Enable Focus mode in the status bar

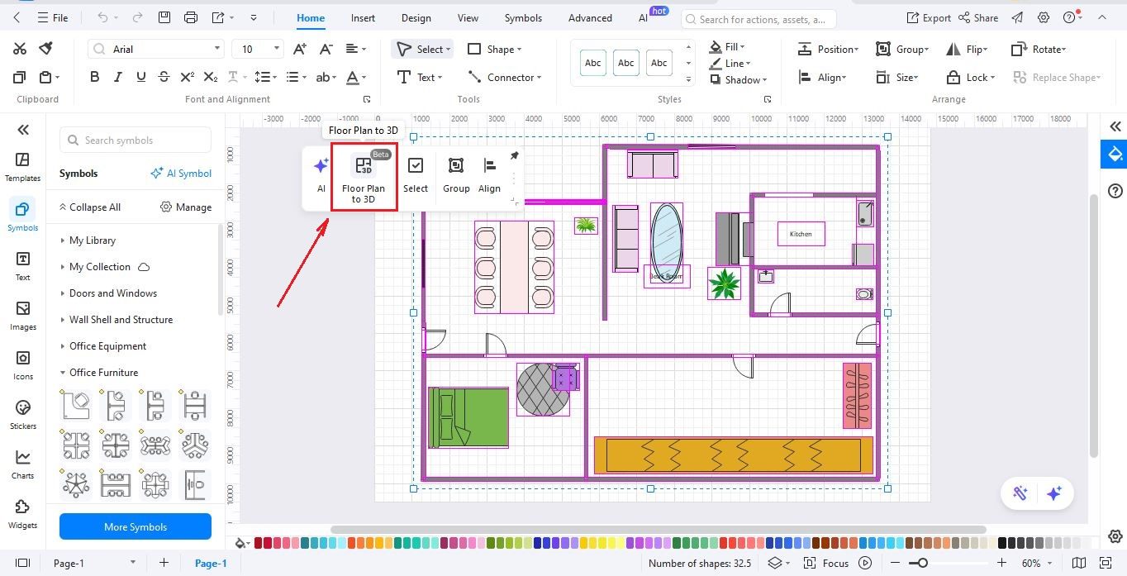click(x=834, y=563)
